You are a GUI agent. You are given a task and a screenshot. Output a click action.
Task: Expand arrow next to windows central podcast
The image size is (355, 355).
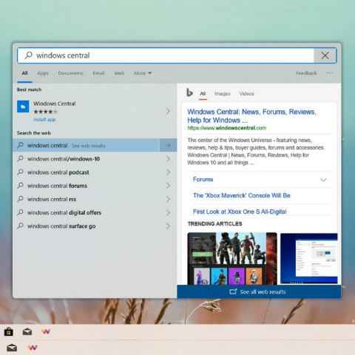[168, 172]
